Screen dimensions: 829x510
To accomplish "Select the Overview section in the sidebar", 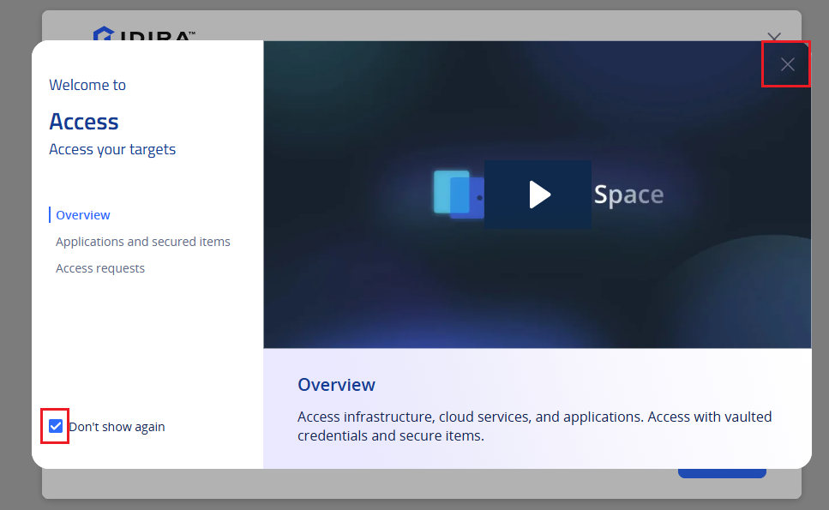I will [83, 215].
